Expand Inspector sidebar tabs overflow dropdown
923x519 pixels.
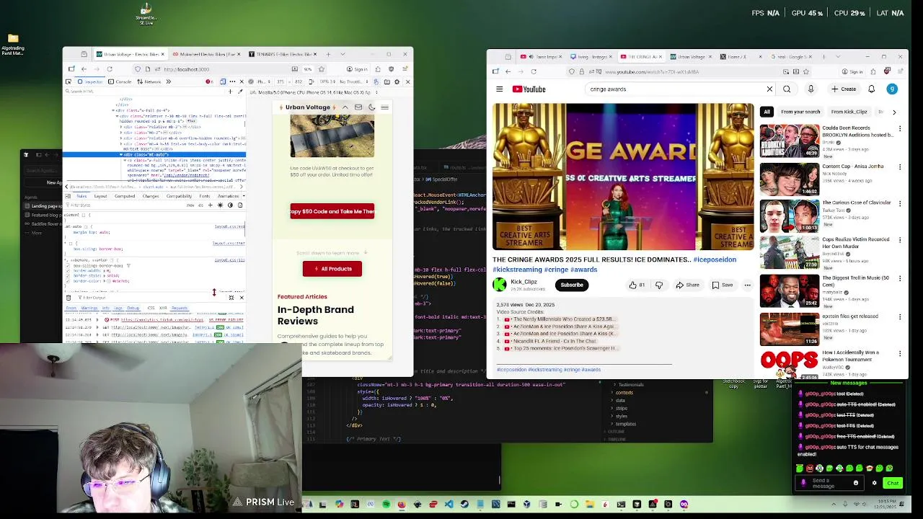click(x=244, y=196)
